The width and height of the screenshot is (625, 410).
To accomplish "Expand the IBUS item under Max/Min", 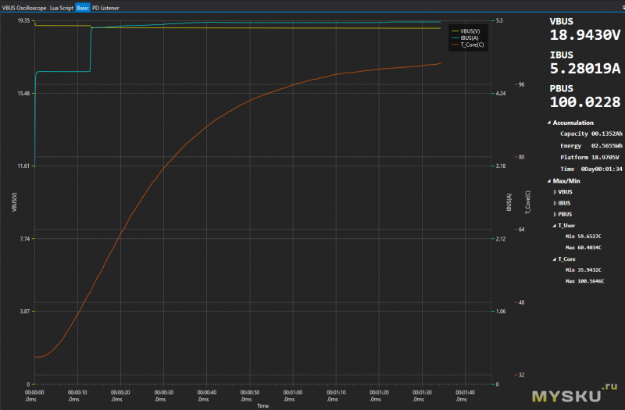I will (x=555, y=203).
